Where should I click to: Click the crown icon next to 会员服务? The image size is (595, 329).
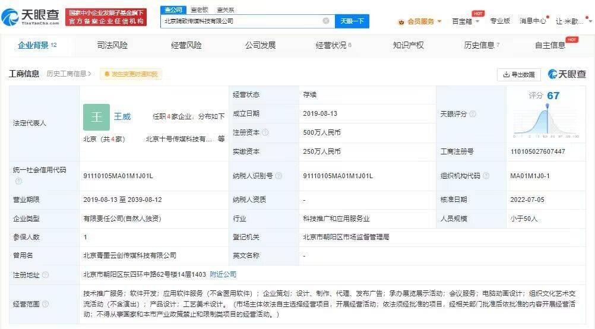(401, 22)
